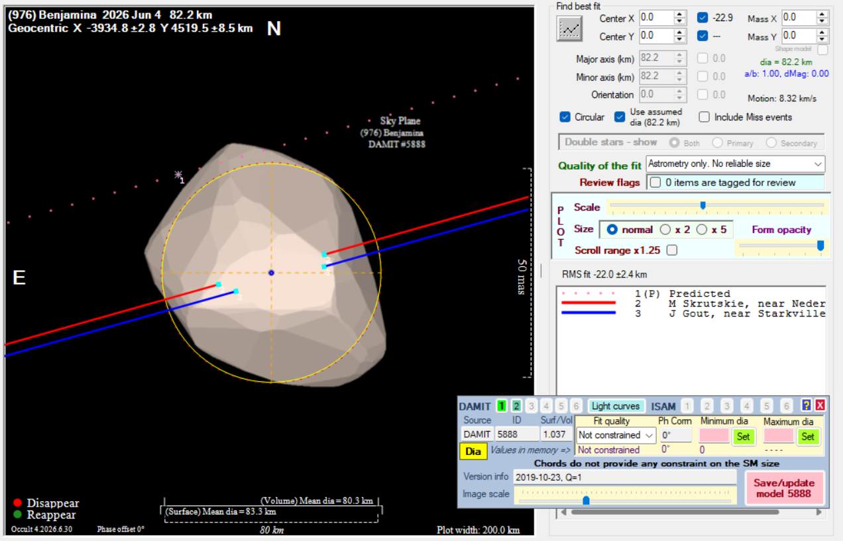The height and width of the screenshot is (541, 843).
Task: Click the Center X input field
Action: point(656,18)
